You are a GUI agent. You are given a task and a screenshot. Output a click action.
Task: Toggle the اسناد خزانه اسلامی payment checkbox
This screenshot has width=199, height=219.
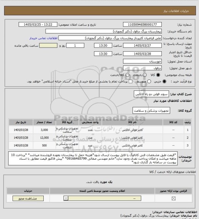[131, 81]
